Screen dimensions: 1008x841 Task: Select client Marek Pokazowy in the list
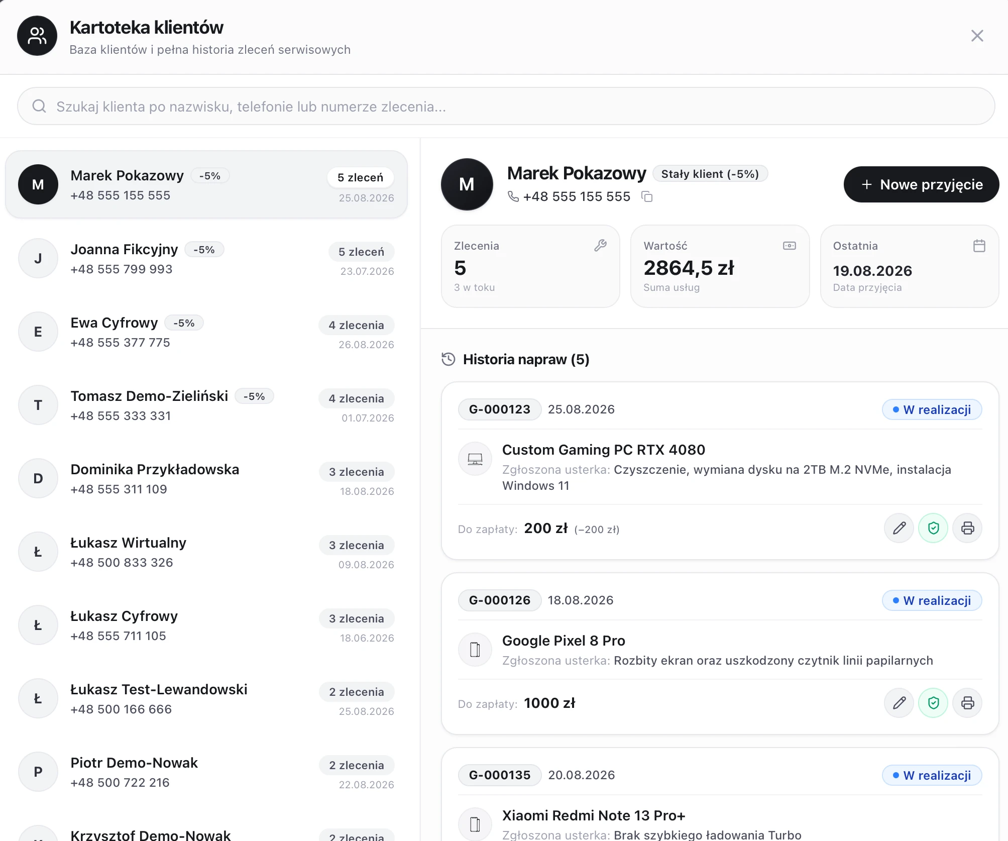point(206,184)
